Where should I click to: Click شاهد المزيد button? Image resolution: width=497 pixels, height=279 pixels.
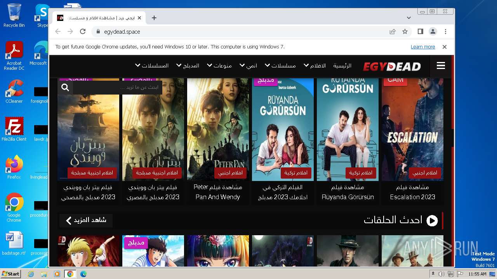(x=86, y=220)
